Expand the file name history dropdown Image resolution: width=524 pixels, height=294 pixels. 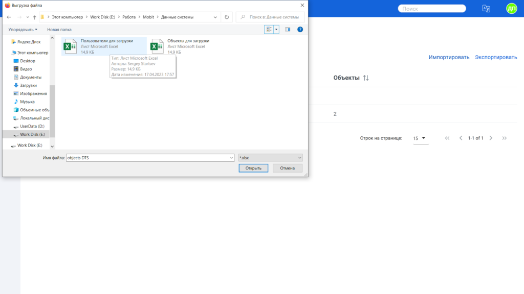tap(231, 158)
